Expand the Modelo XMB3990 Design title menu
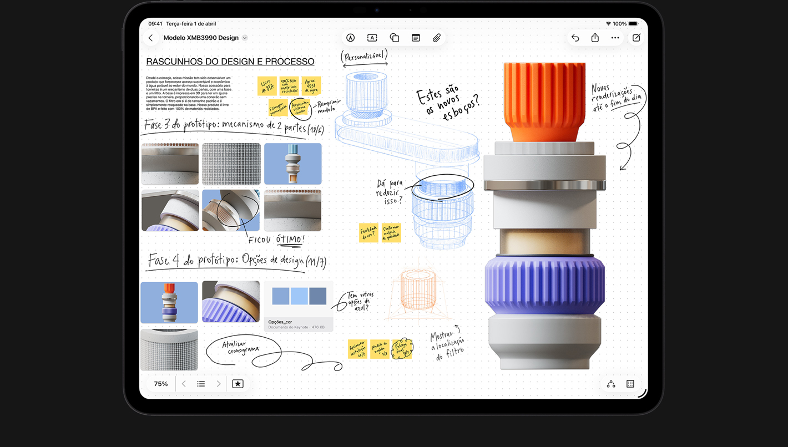 point(245,38)
